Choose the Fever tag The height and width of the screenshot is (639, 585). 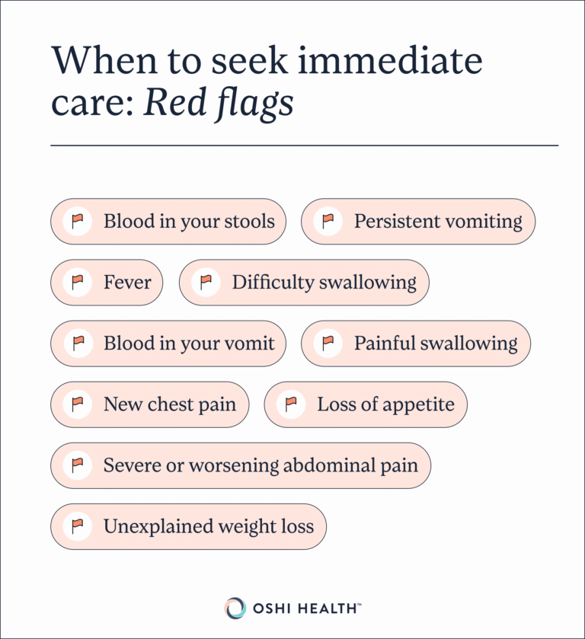pos(107,283)
